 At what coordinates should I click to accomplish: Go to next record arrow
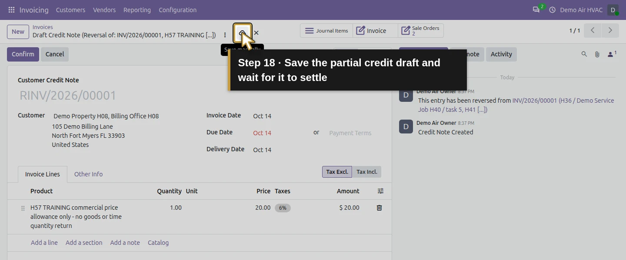click(610, 30)
